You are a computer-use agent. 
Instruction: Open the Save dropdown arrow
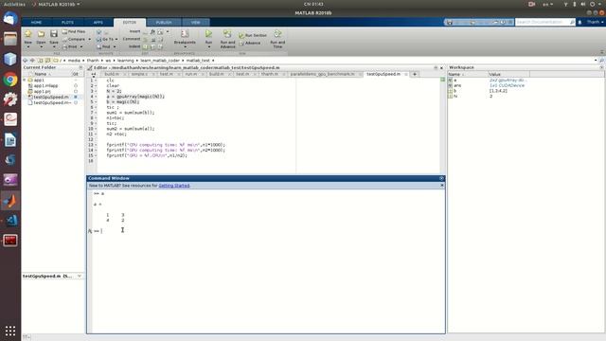(x=54, y=46)
